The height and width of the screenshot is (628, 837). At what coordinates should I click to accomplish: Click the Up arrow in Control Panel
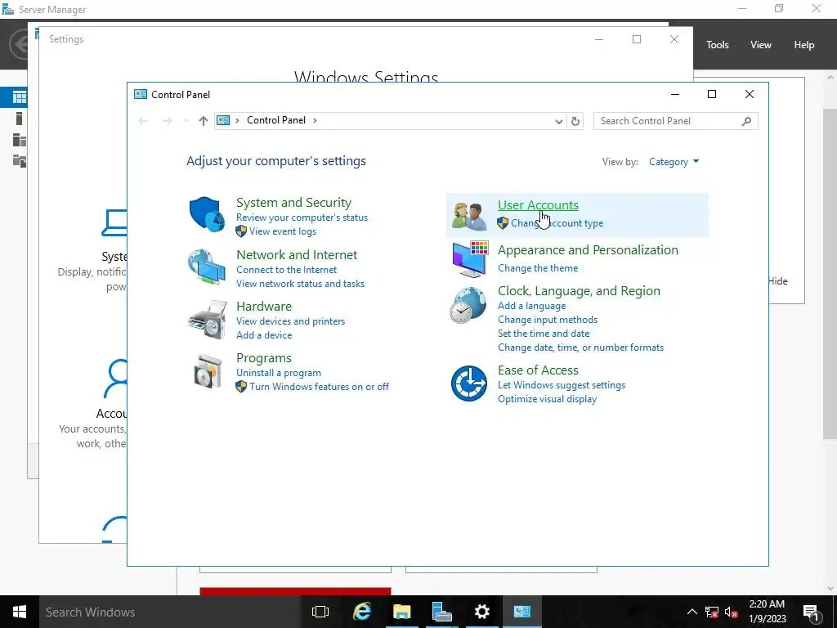point(203,121)
